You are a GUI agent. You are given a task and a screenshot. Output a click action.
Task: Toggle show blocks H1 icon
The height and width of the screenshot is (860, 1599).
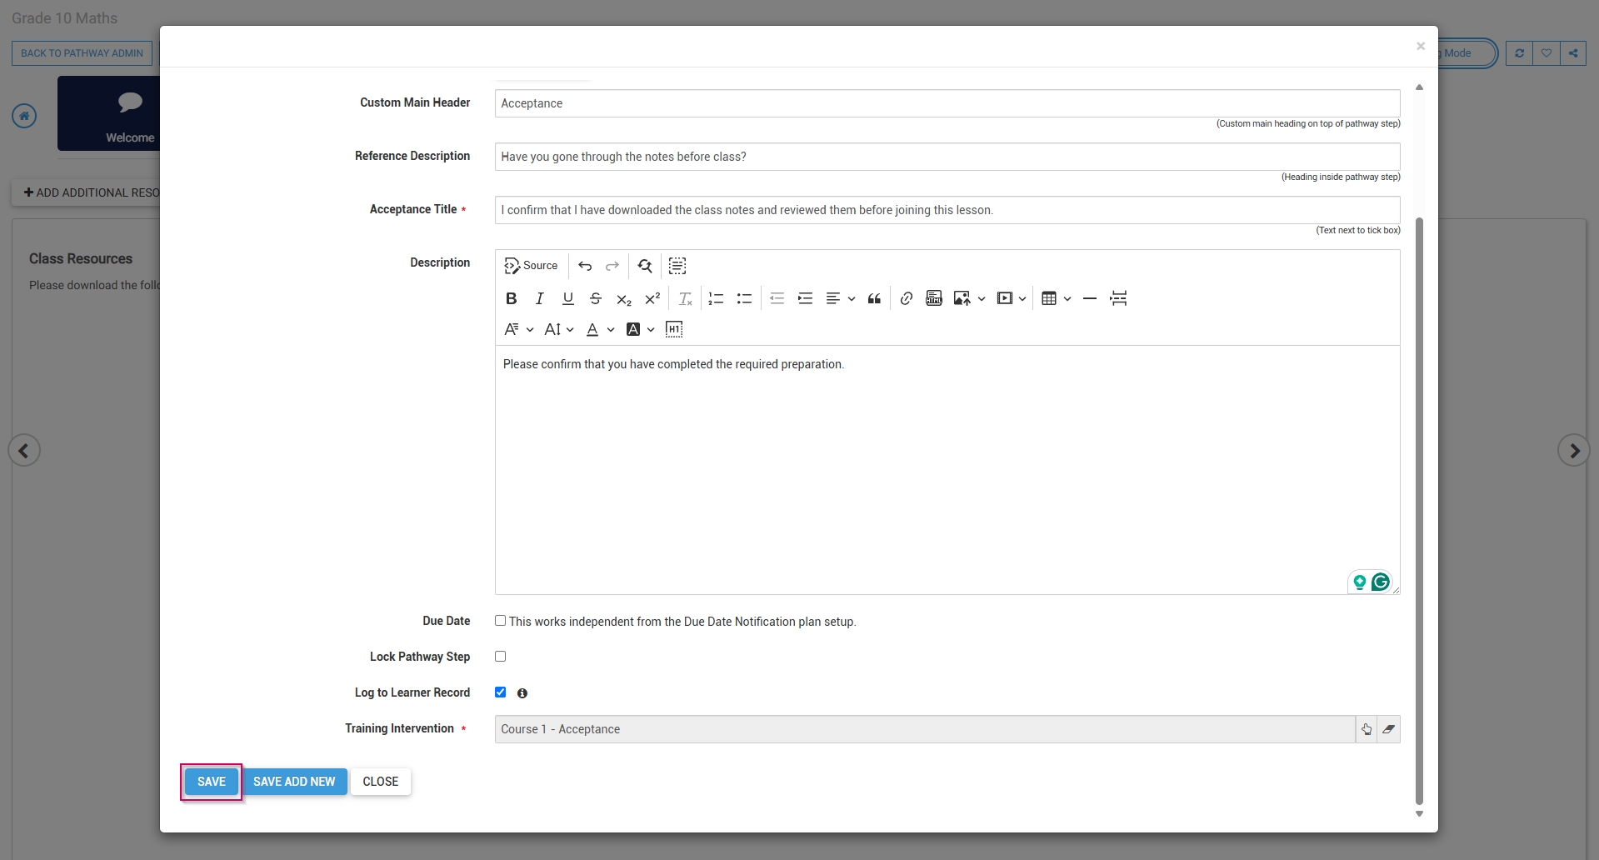674,329
